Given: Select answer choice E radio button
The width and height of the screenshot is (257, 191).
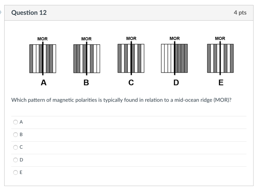Looking at the screenshot, I should click(15, 172).
